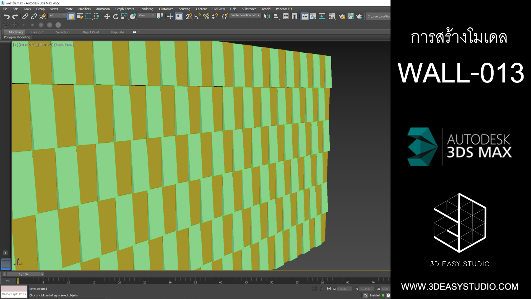The height and width of the screenshot is (299, 531).
Task: Click the Perspective viewport label
Action: 28,45
